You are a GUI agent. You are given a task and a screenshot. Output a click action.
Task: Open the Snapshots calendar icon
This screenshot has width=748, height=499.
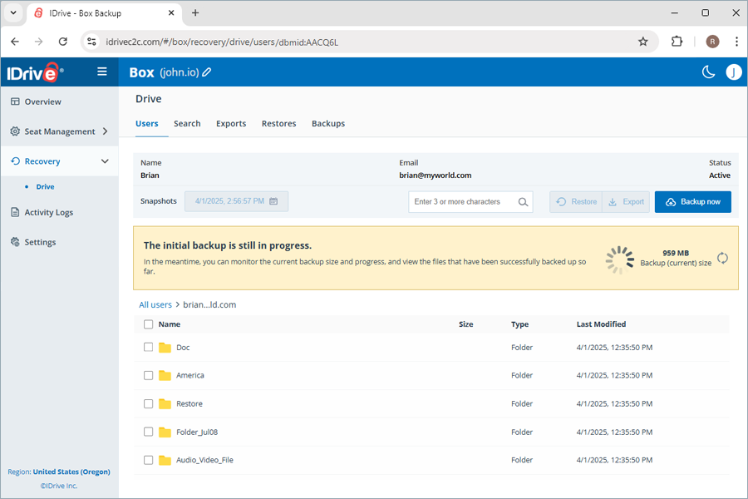point(273,201)
